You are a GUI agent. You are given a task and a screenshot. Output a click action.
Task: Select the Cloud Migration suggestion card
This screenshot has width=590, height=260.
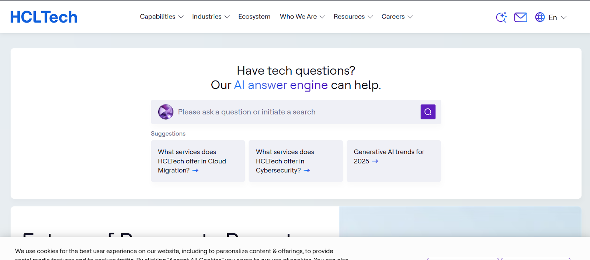pos(198,161)
